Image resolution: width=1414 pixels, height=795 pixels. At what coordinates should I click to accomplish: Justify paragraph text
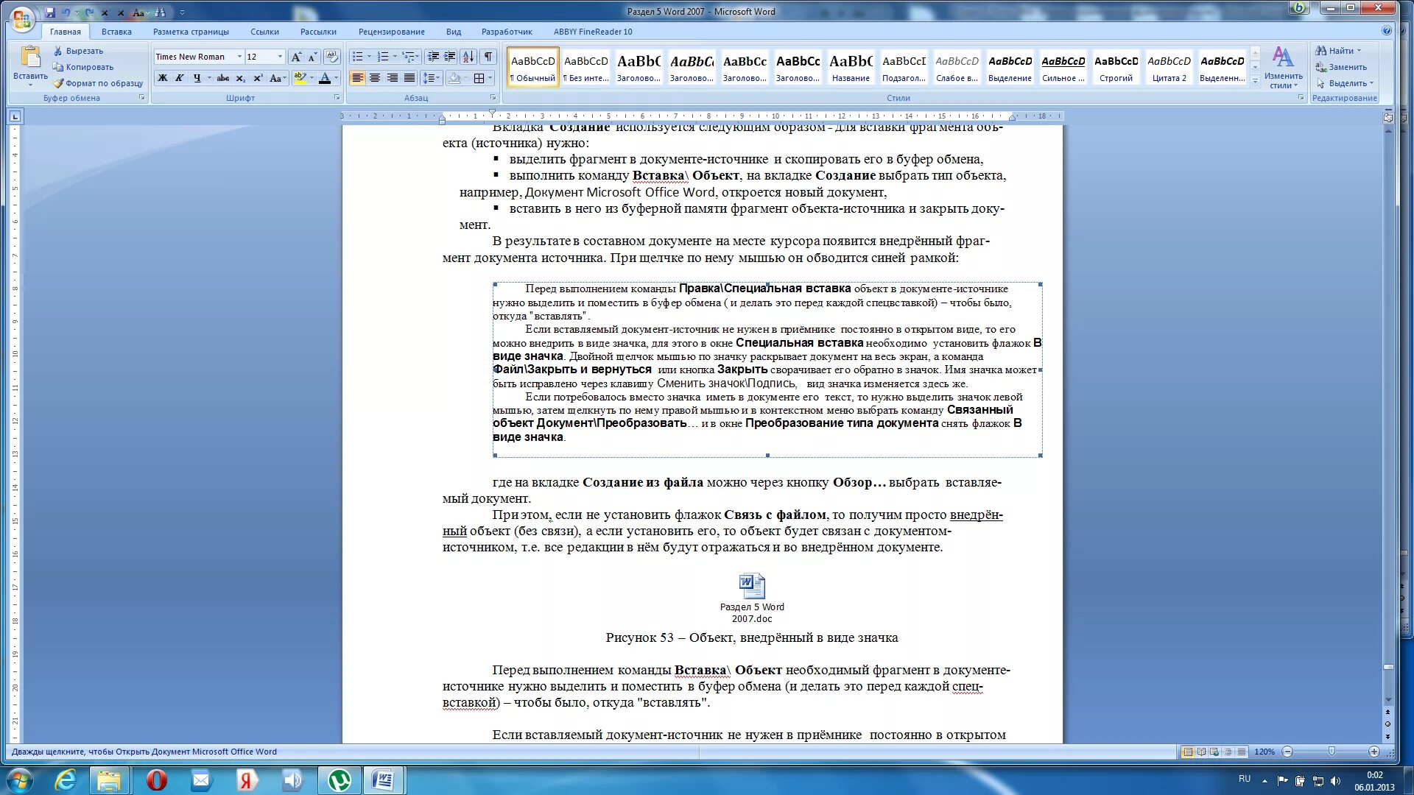coord(409,78)
